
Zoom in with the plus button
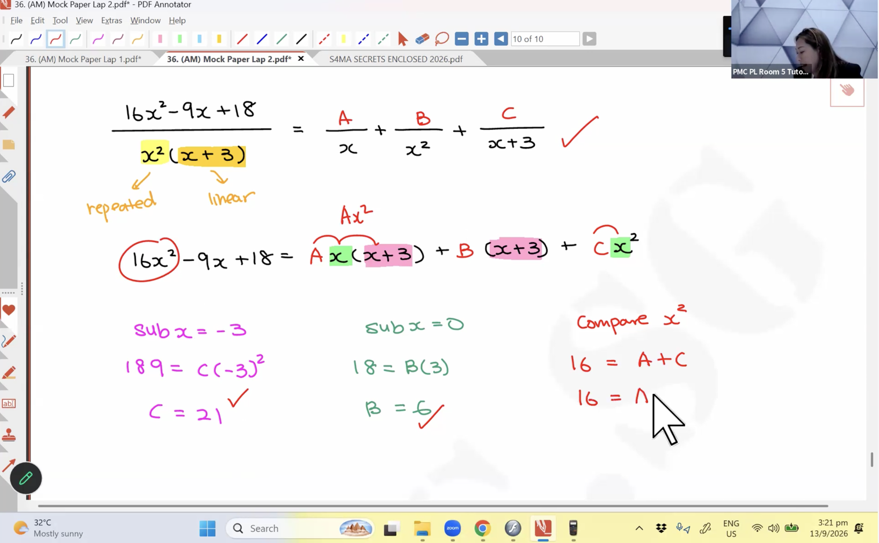coord(481,39)
